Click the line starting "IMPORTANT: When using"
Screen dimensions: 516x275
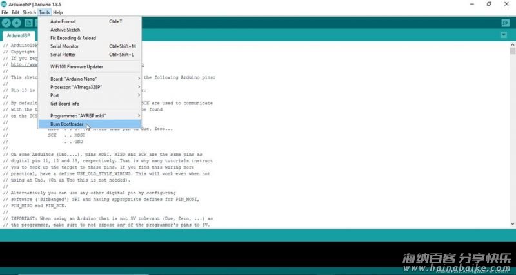108,218
